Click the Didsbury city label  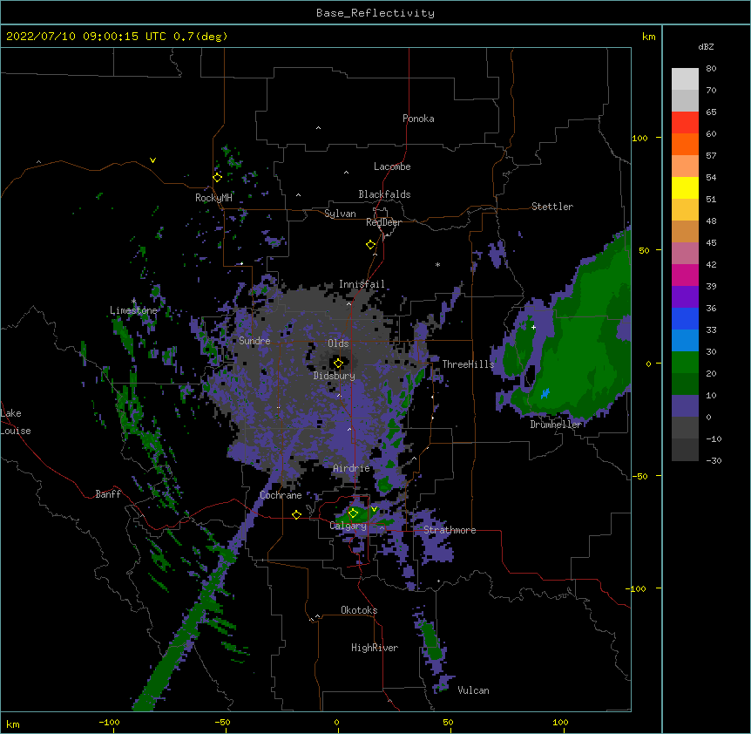(335, 376)
